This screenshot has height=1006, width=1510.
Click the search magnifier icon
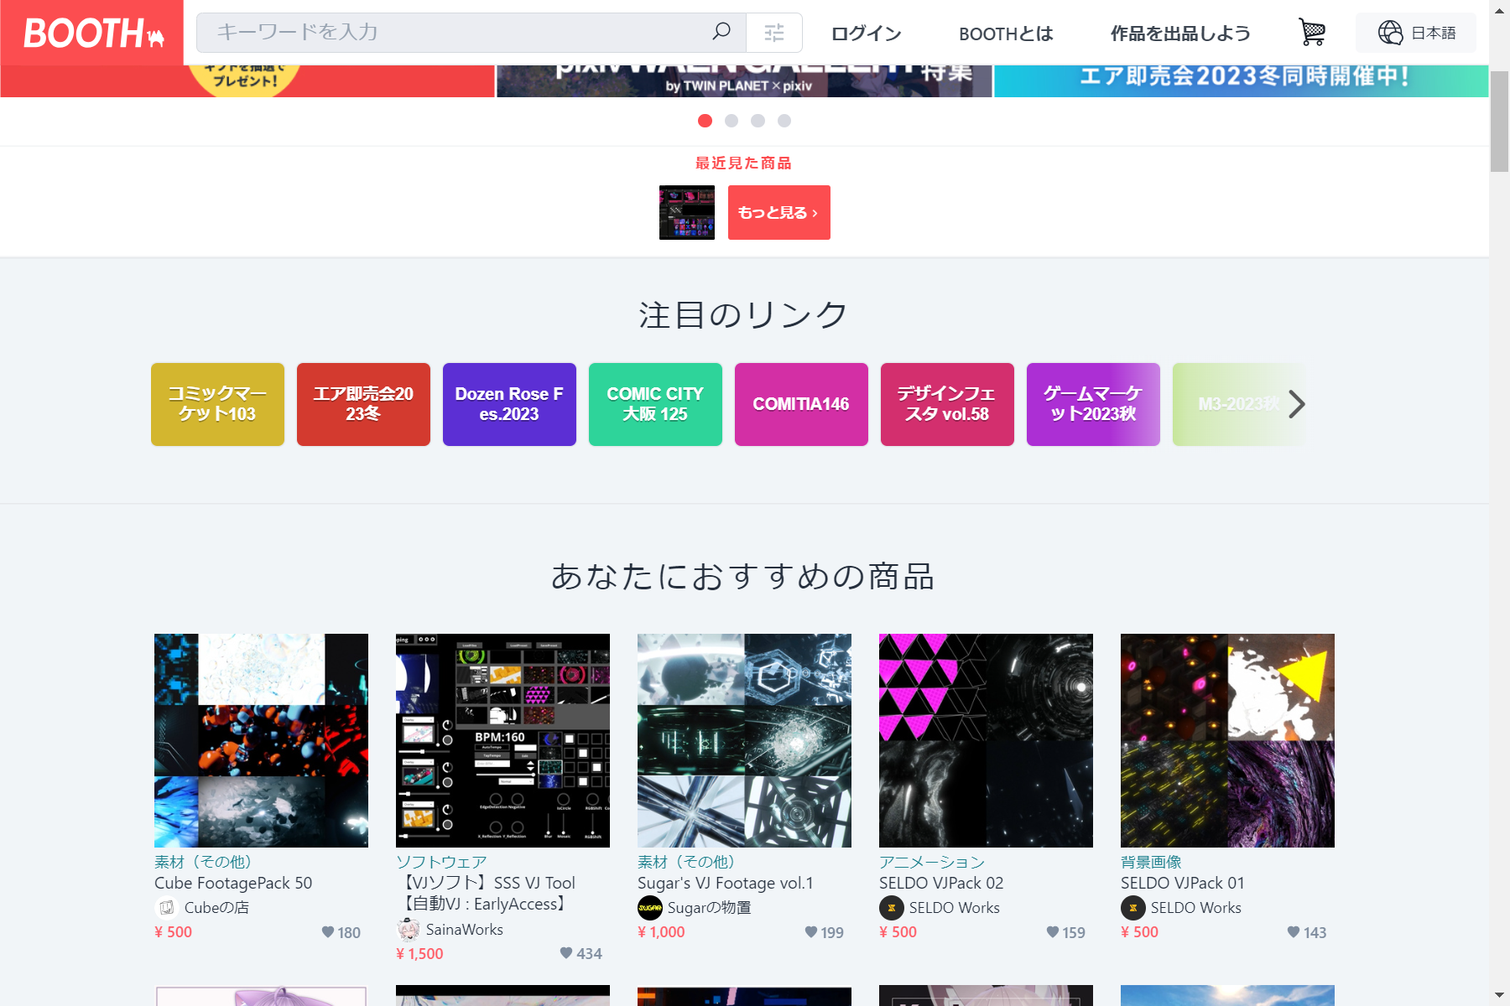(721, 32)
